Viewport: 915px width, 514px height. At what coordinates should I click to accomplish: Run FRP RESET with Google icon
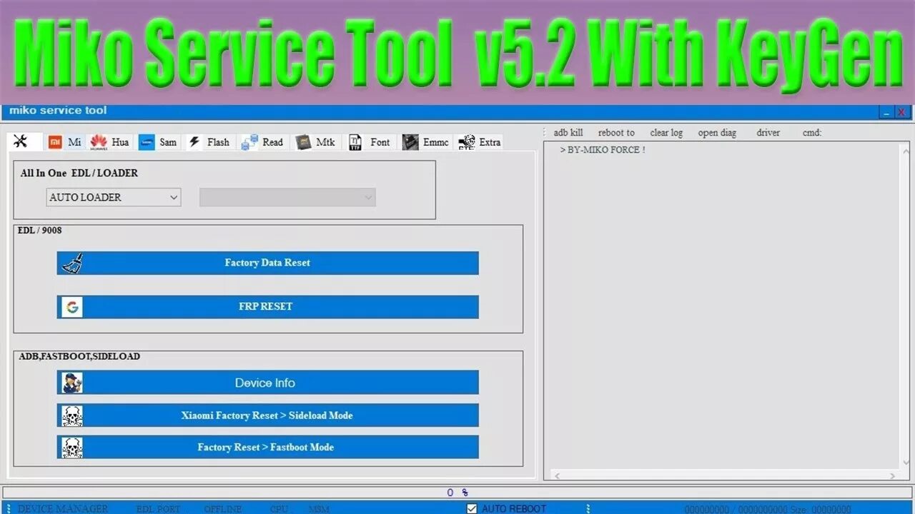(x=267, y=306)
